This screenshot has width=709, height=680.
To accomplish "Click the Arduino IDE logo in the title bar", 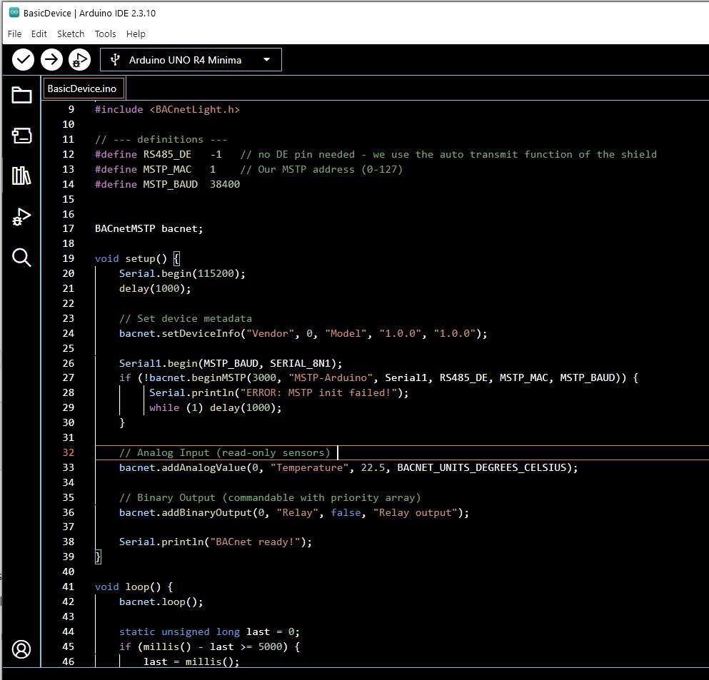I will coord(14,13).
